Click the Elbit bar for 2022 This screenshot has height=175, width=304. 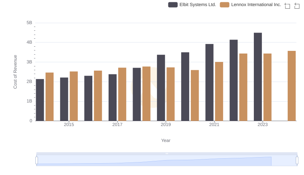pyautogui.click(x=234, y=80)
